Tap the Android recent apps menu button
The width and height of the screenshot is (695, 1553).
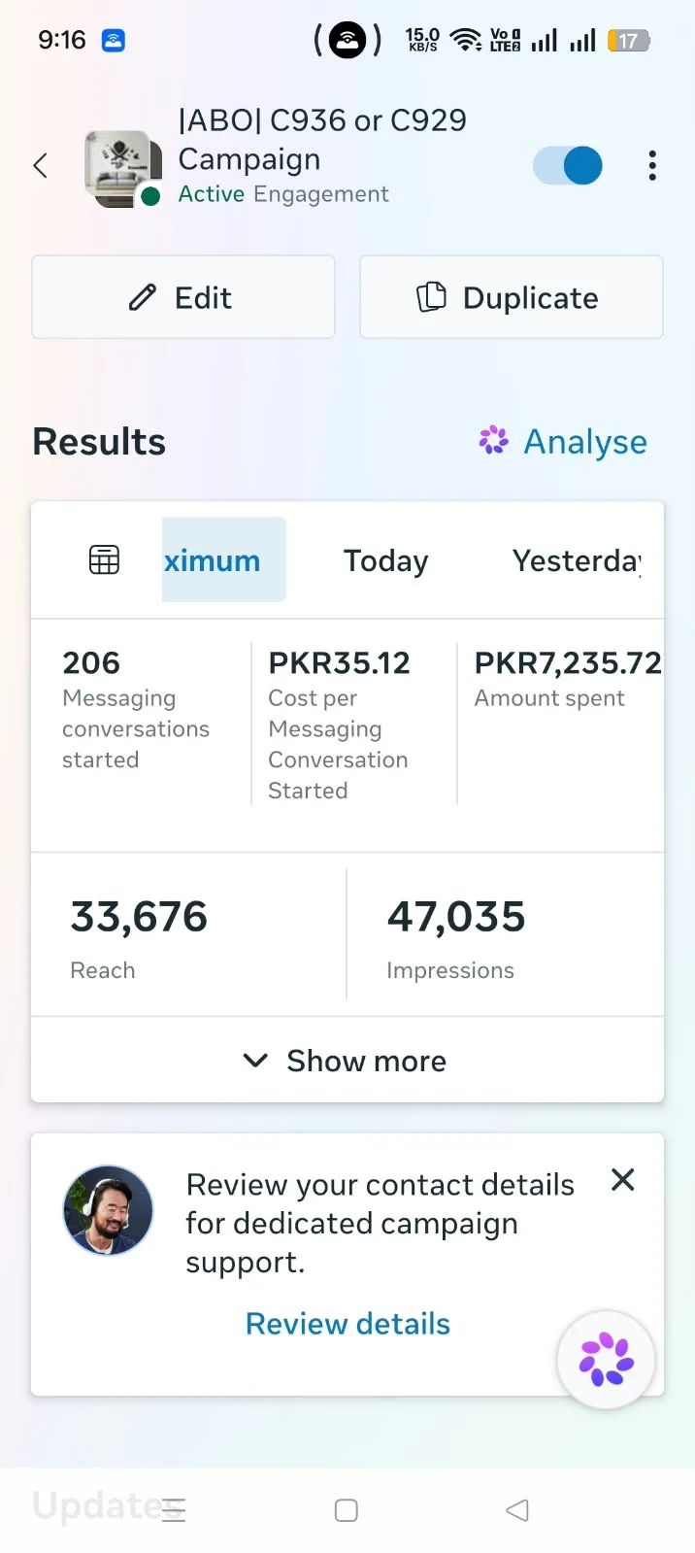click(x=174, y=1510)
